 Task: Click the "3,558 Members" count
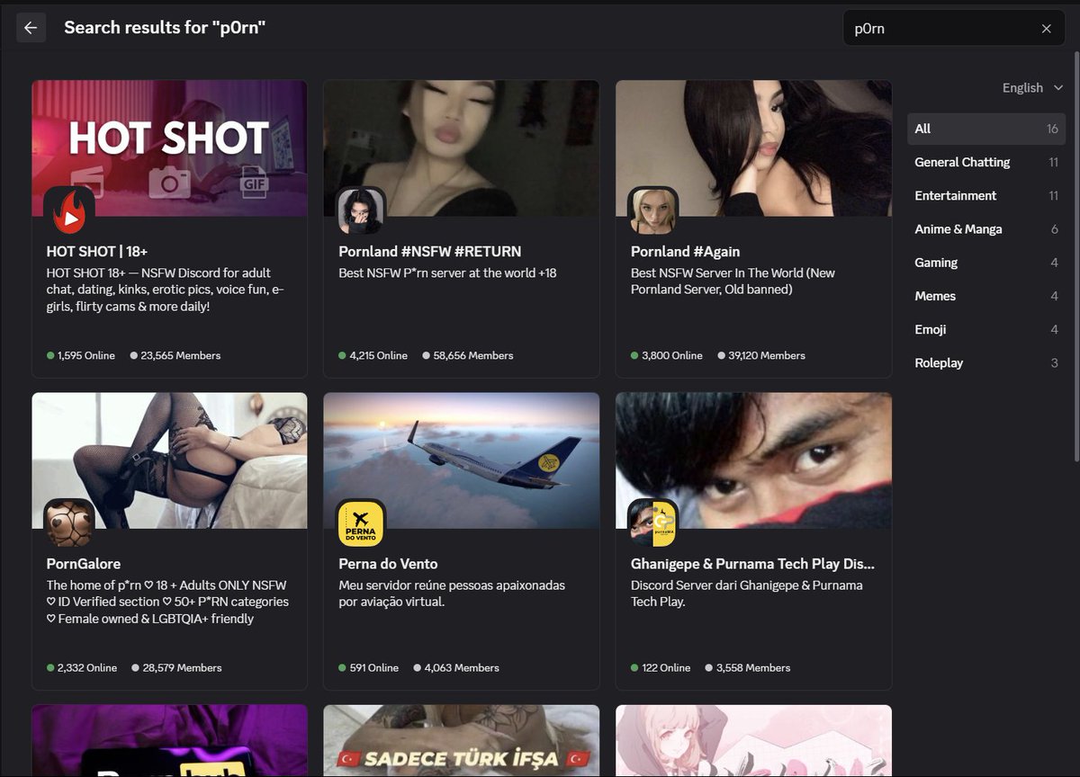point(753,667)
